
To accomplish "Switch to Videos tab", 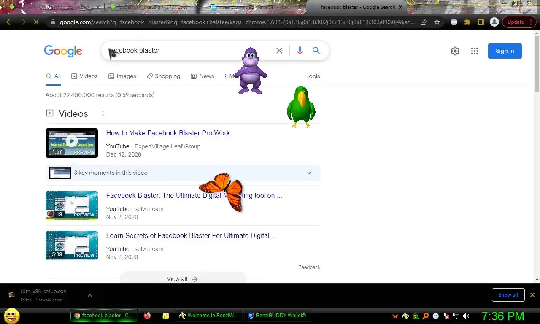I will [84, 76].
